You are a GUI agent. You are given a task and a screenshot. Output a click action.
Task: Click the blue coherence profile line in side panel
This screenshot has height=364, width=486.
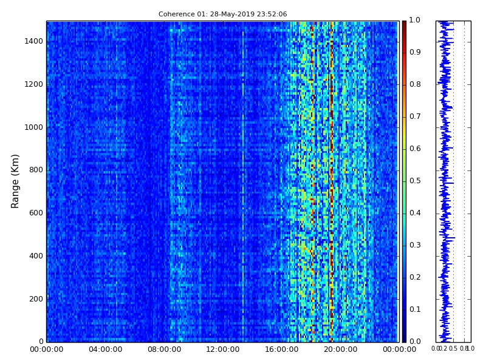coord(445,181)
